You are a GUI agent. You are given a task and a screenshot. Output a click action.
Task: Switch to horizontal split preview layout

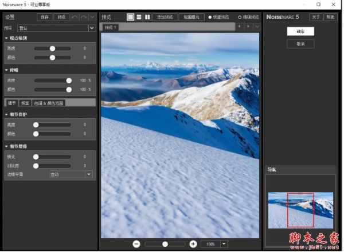coord(139,17)
